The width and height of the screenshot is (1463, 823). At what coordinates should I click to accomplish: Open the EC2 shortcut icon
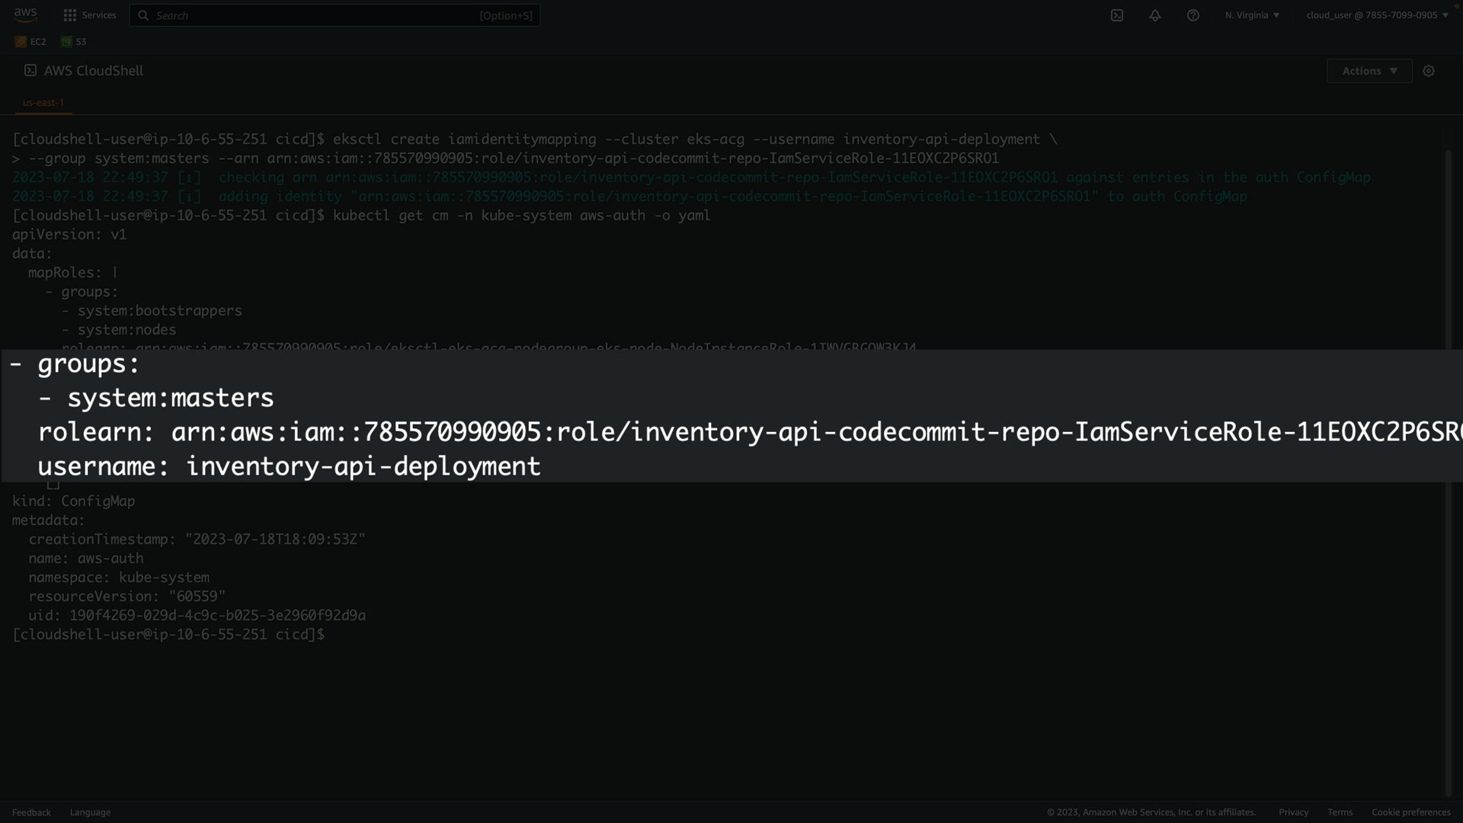pos(21,42)
